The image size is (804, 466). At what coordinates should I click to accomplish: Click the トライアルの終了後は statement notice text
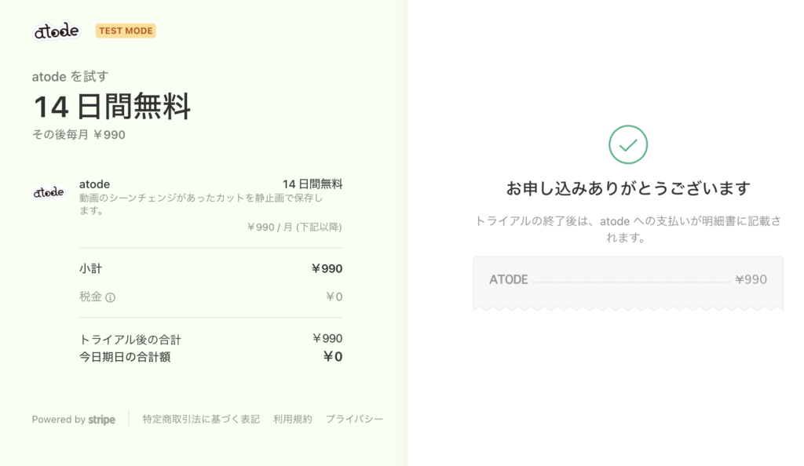click(x=628, y=229)
